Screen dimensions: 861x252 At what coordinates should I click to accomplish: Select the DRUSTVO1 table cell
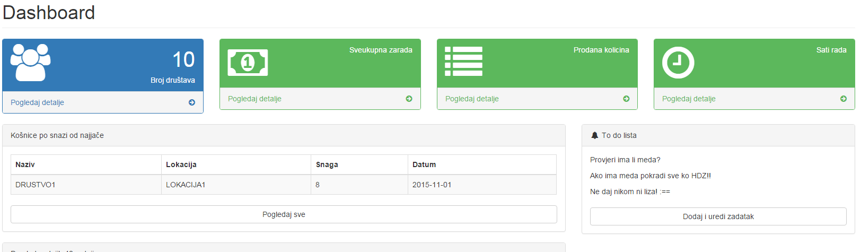click(36, 185)
